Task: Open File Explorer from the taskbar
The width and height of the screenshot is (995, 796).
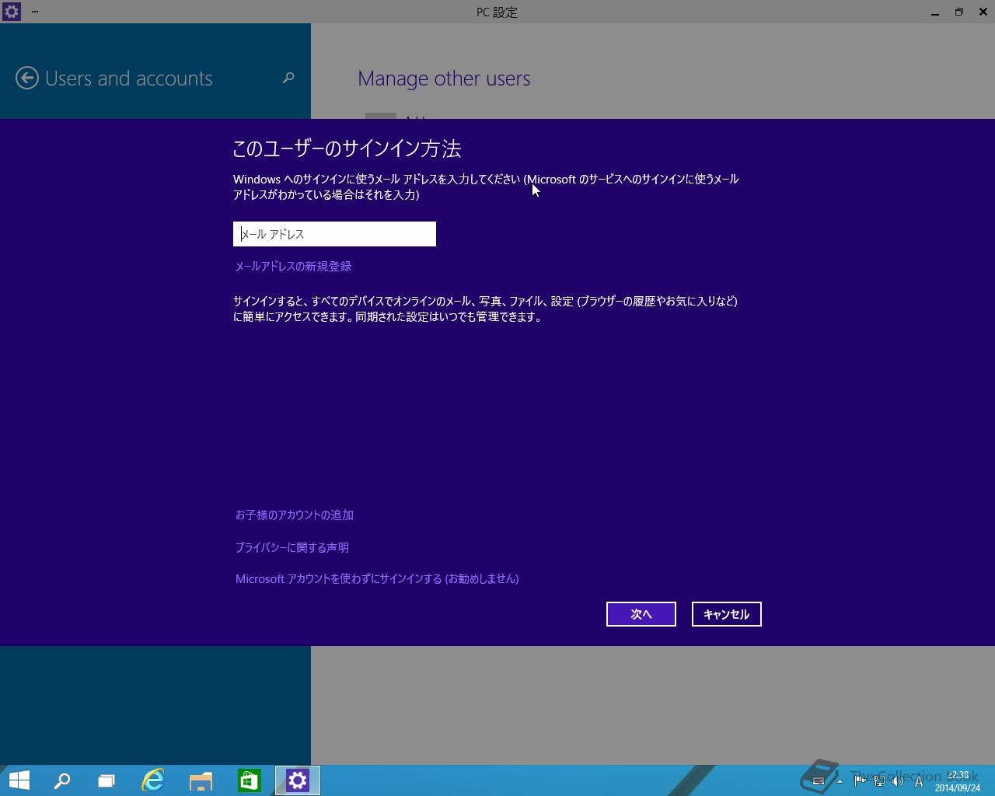Action: tap(201, 780)
